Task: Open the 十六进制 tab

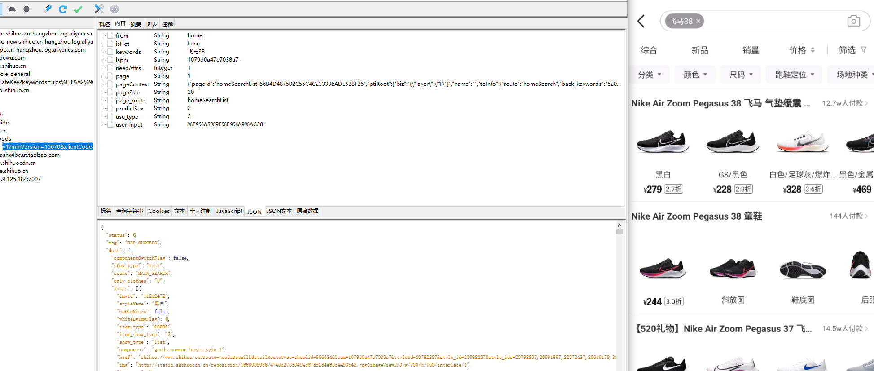Action: coord(201,211)
